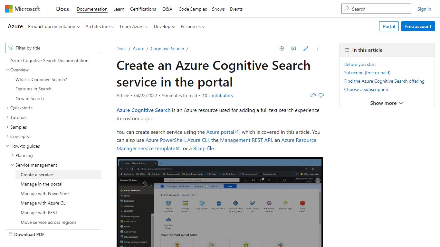
Task: Click the Microsoft logo
Action: pos(23,9)
